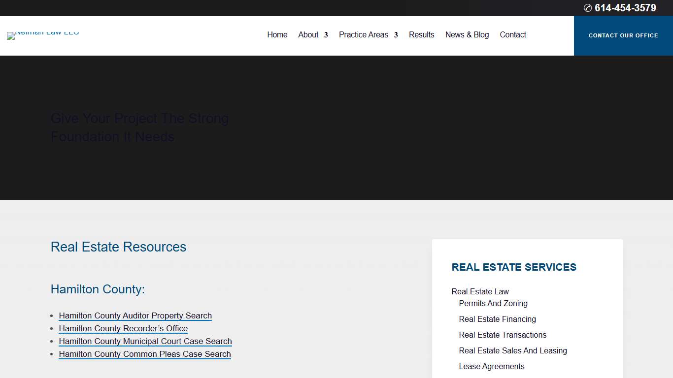Open Hamilton County Common Pleas Case Search

click(144, 354)
